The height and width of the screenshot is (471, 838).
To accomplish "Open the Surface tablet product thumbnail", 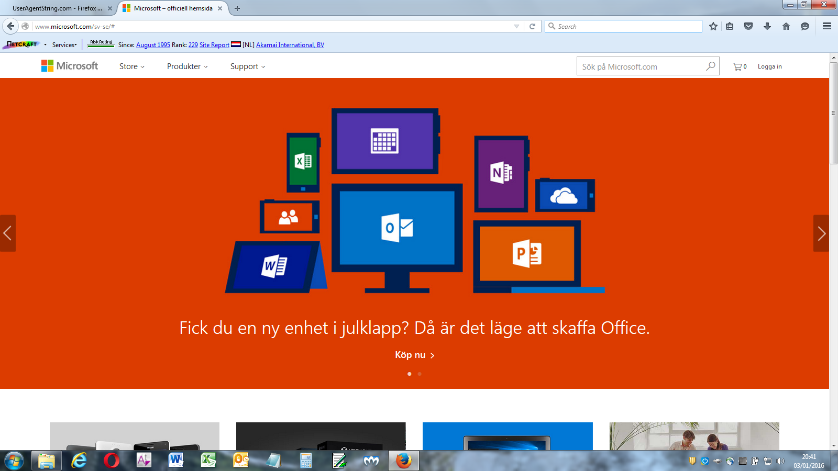I will [x=508, y=436].
